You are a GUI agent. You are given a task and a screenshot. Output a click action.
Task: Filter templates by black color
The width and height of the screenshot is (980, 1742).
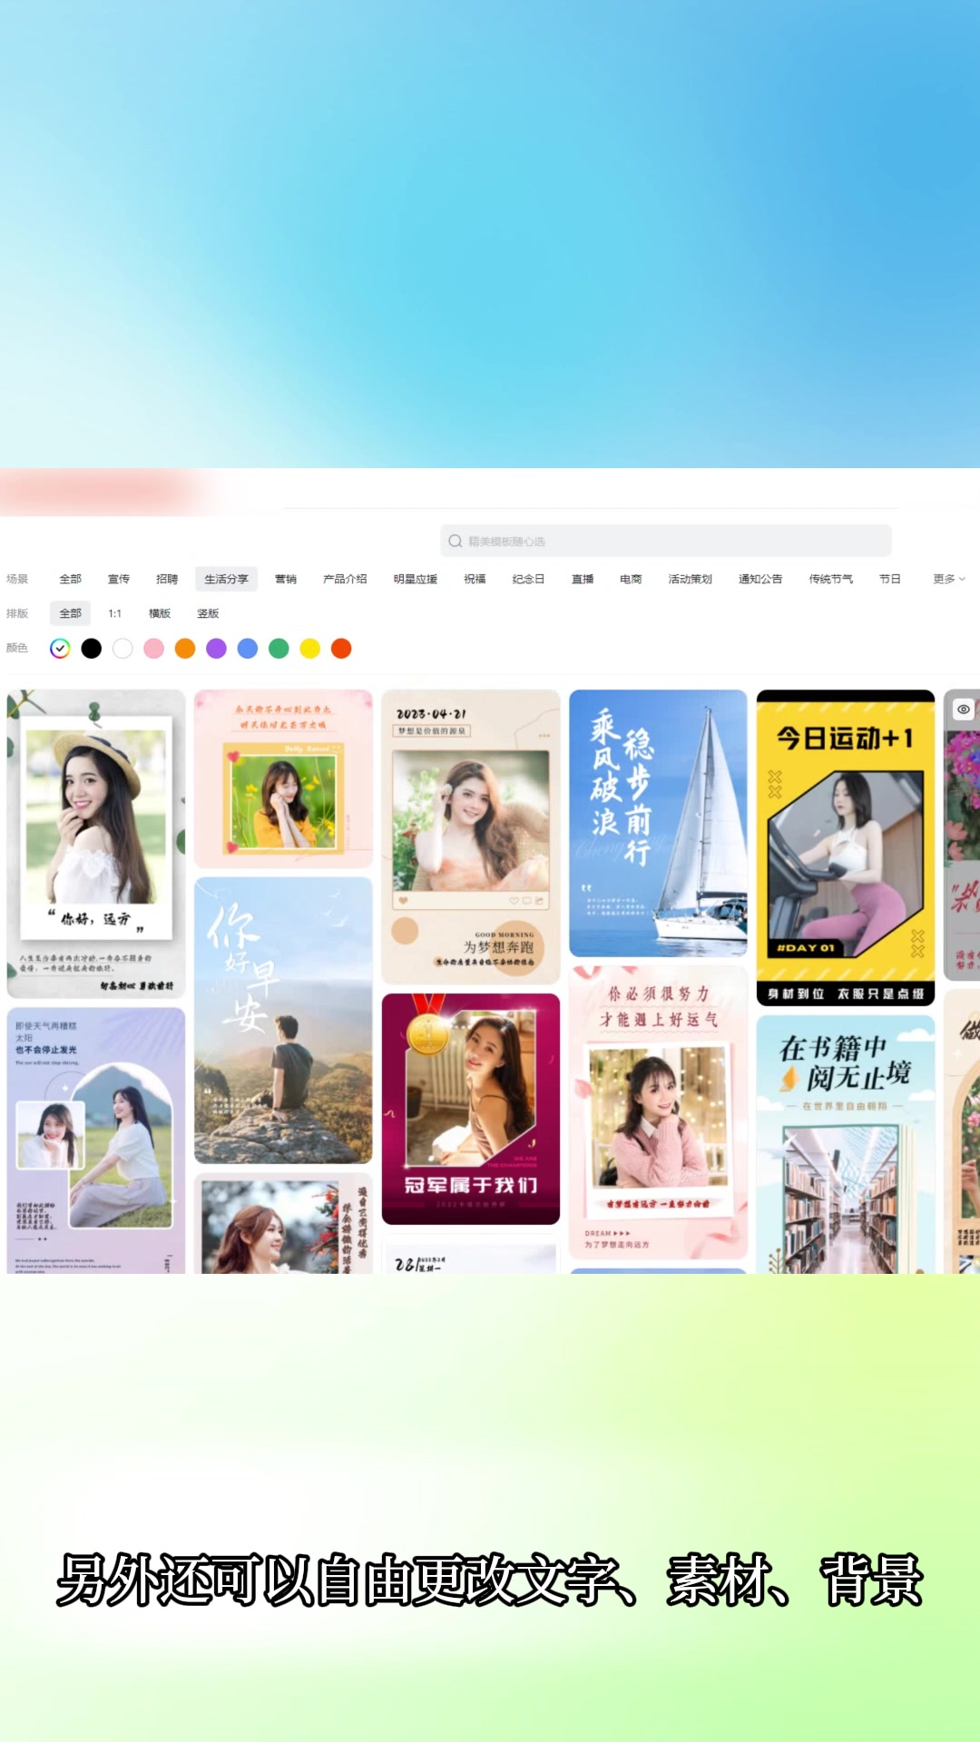click(92, 649)
